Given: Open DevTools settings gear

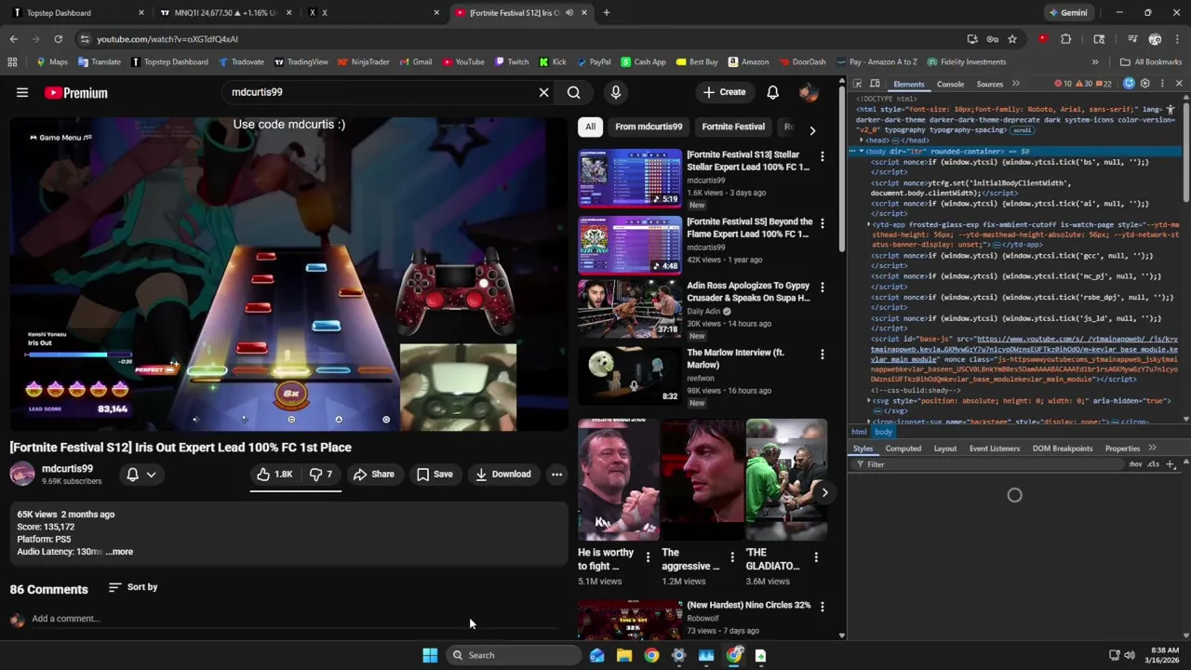Looking at the screenshot, I should coord(1144,84).
